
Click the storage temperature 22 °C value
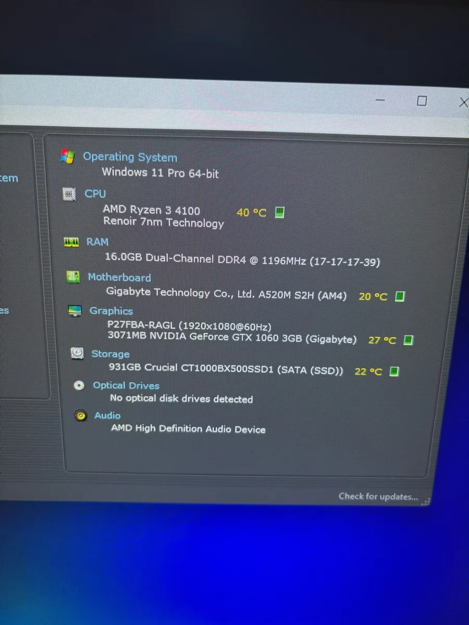pos(368,372)
